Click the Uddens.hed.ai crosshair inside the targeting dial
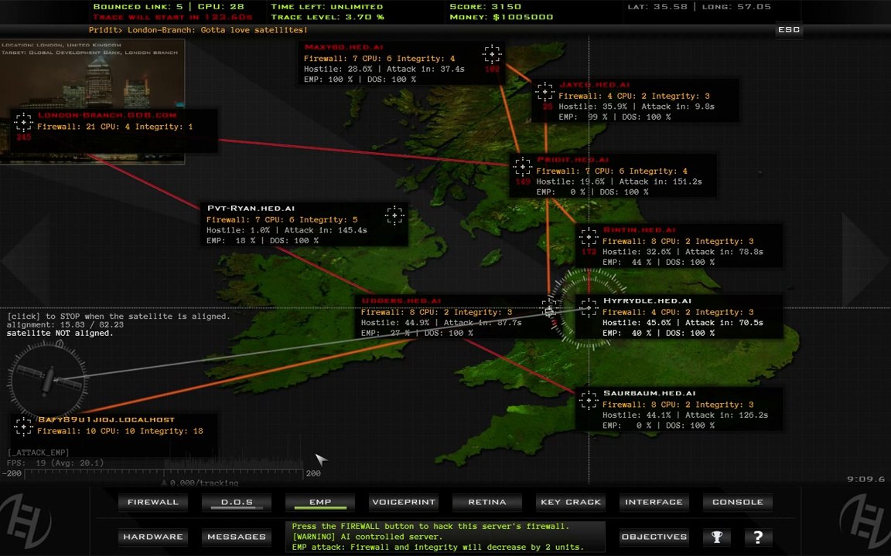This screenshot has height=556, width=891. (549, 310)
